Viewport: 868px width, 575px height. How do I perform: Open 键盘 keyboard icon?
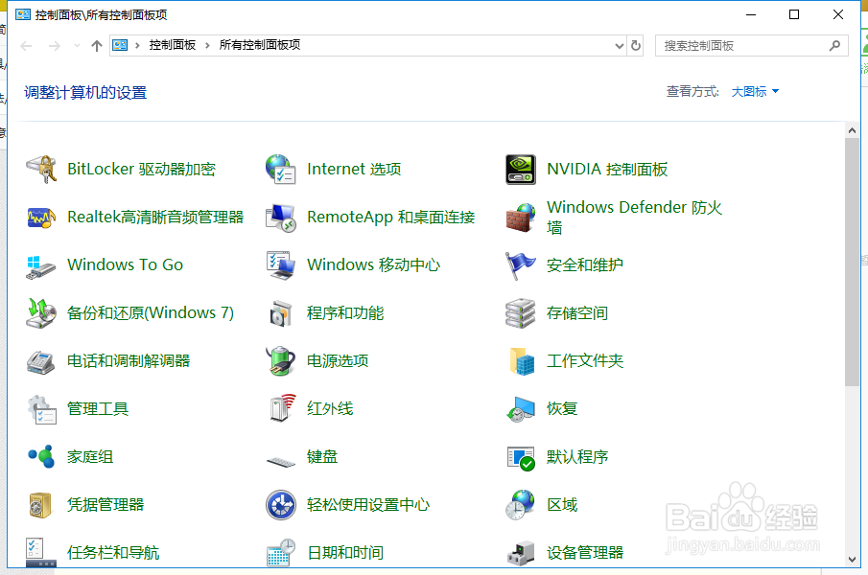(281, 461)
